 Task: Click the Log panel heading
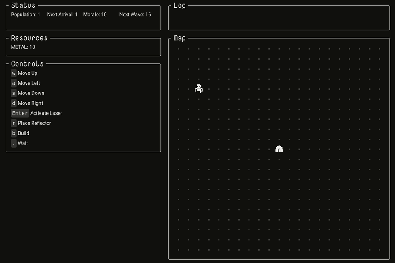coord(179,6)
